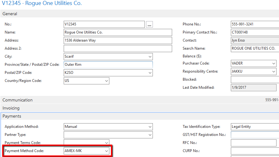Open the Payment Method Code dropdown

click(x=107, y=151)
